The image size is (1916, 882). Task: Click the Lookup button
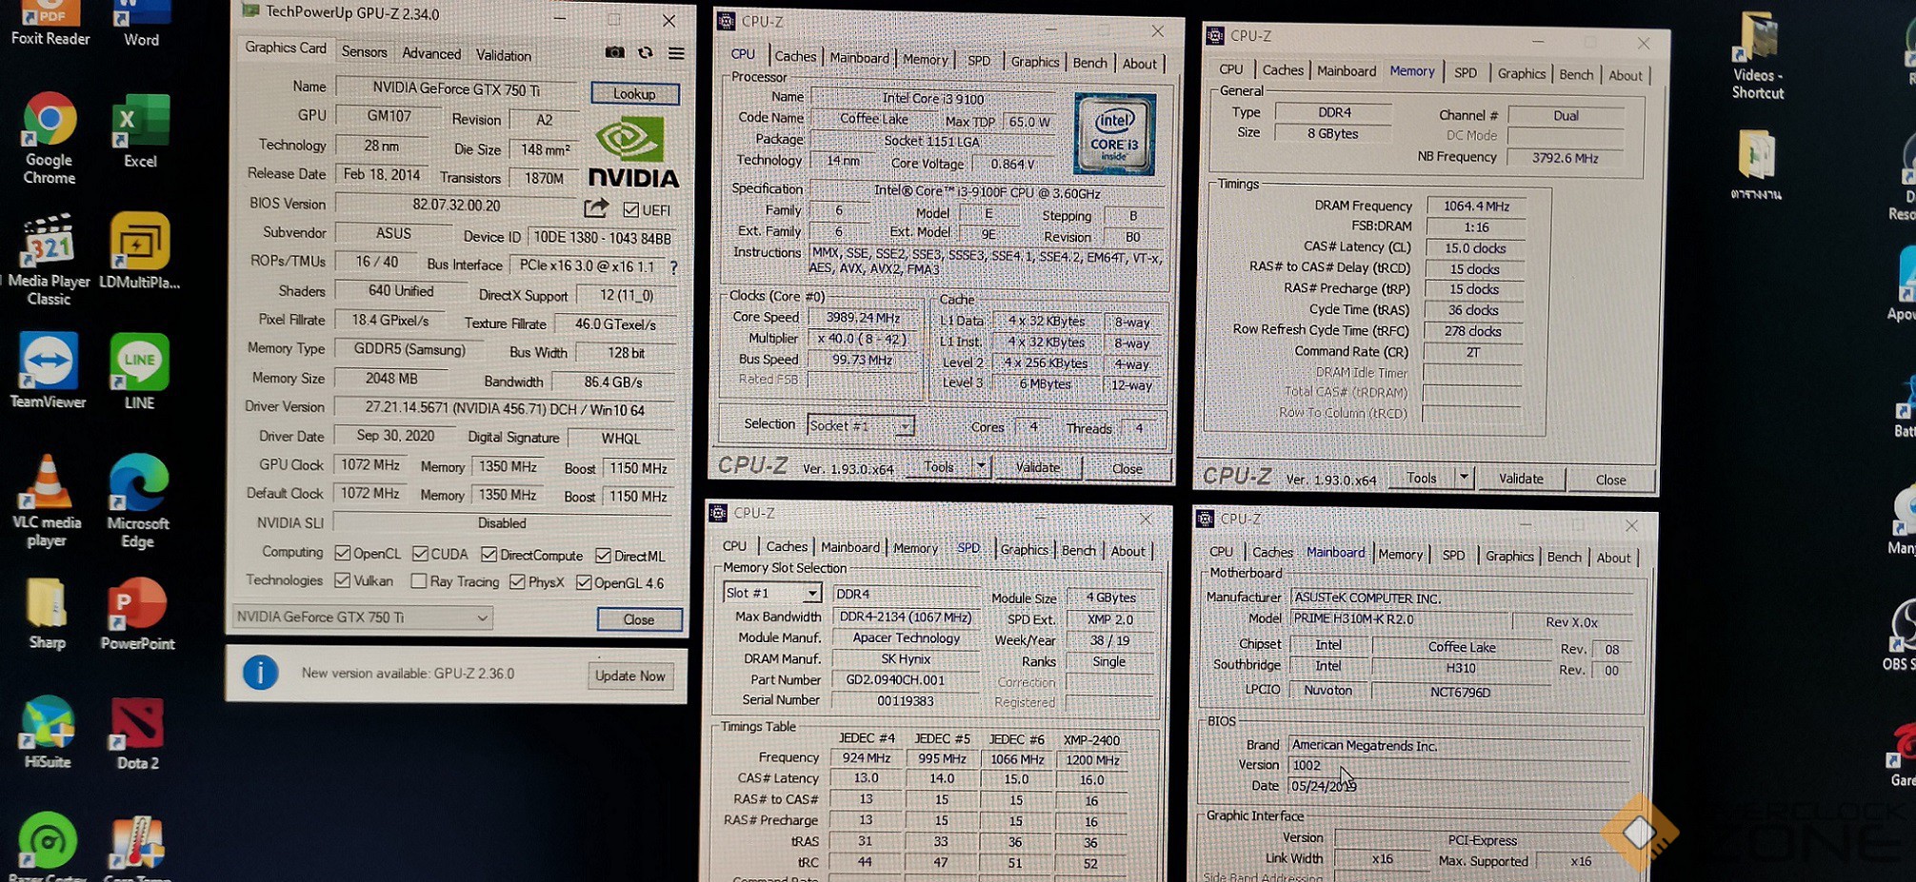point(634,93)
